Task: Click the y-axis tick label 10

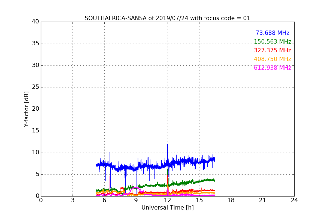Action: (x=35, y=153)
